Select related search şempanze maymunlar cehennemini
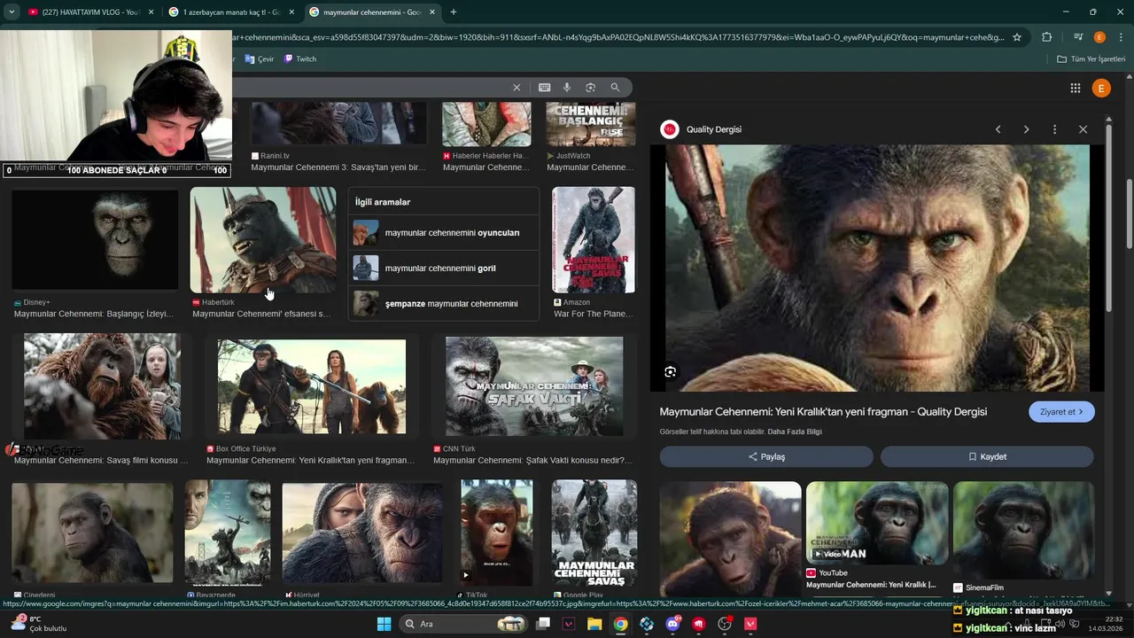The image size is (1134, 638). [x=444, y=304]
